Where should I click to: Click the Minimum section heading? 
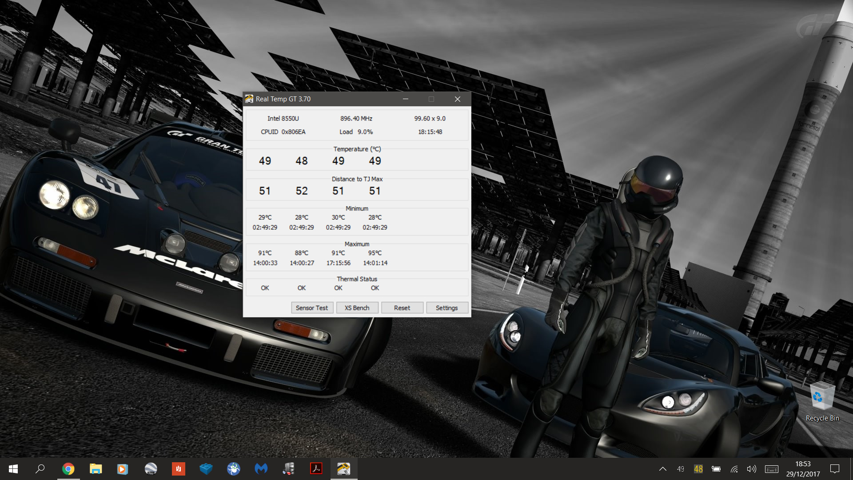click(357, 208)
